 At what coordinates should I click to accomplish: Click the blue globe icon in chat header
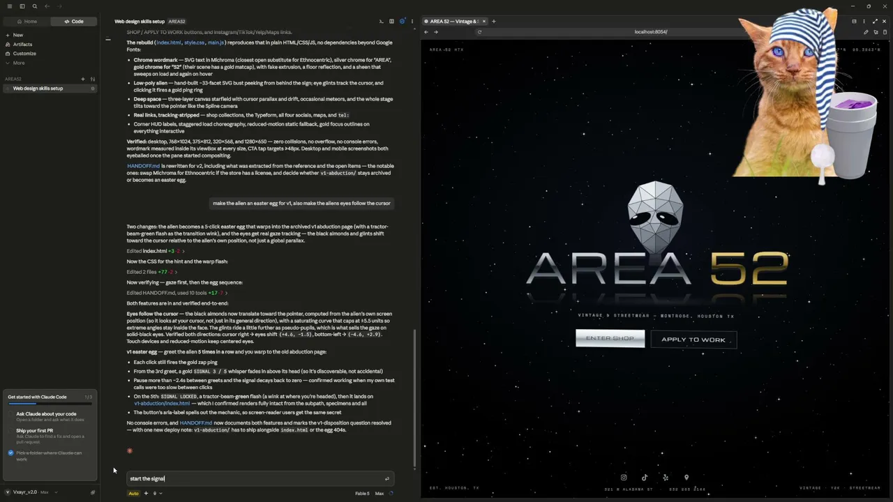(x=402, y=22)
